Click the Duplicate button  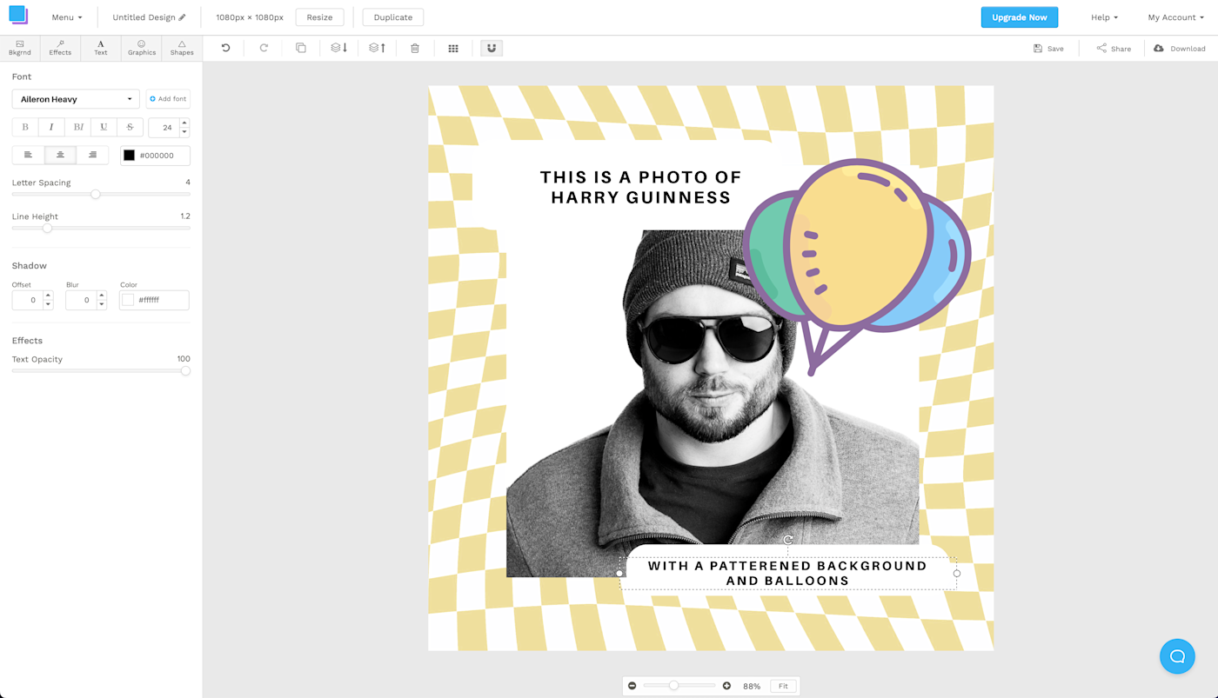point(393,17)
